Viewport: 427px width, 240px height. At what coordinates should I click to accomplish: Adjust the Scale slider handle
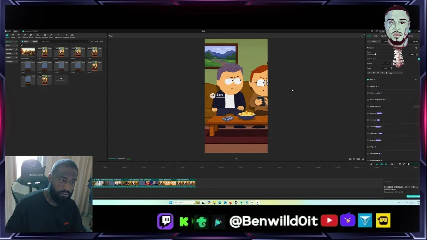click(375, 54)
